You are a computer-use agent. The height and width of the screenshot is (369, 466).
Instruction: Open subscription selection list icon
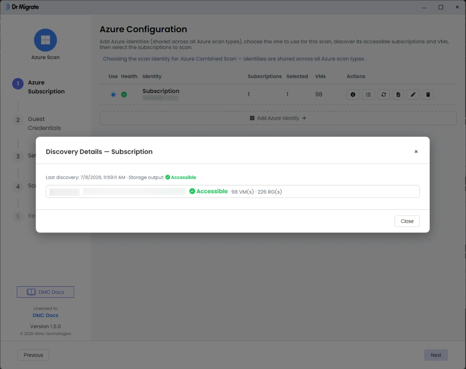pos(368,94)
